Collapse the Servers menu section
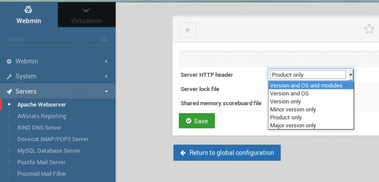This screenshot has width=379, height=182. [58, 92]
